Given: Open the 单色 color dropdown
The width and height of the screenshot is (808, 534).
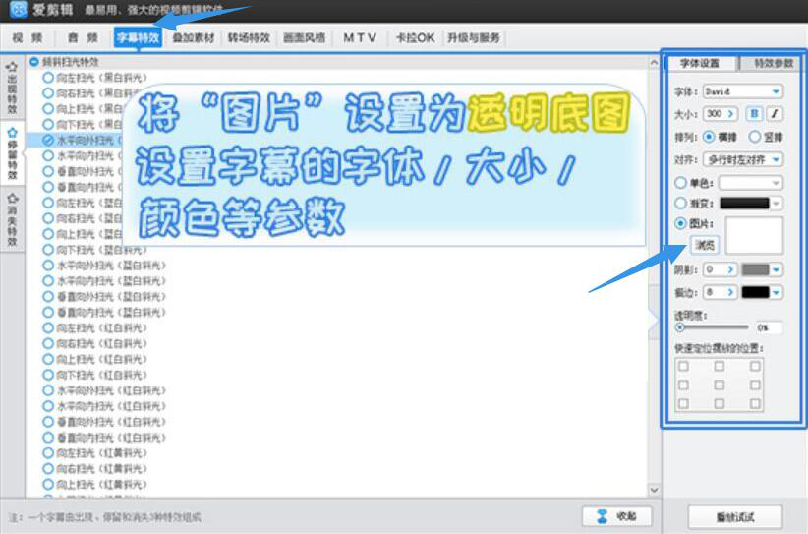Looking at the screenshot, I should point(751,183).
